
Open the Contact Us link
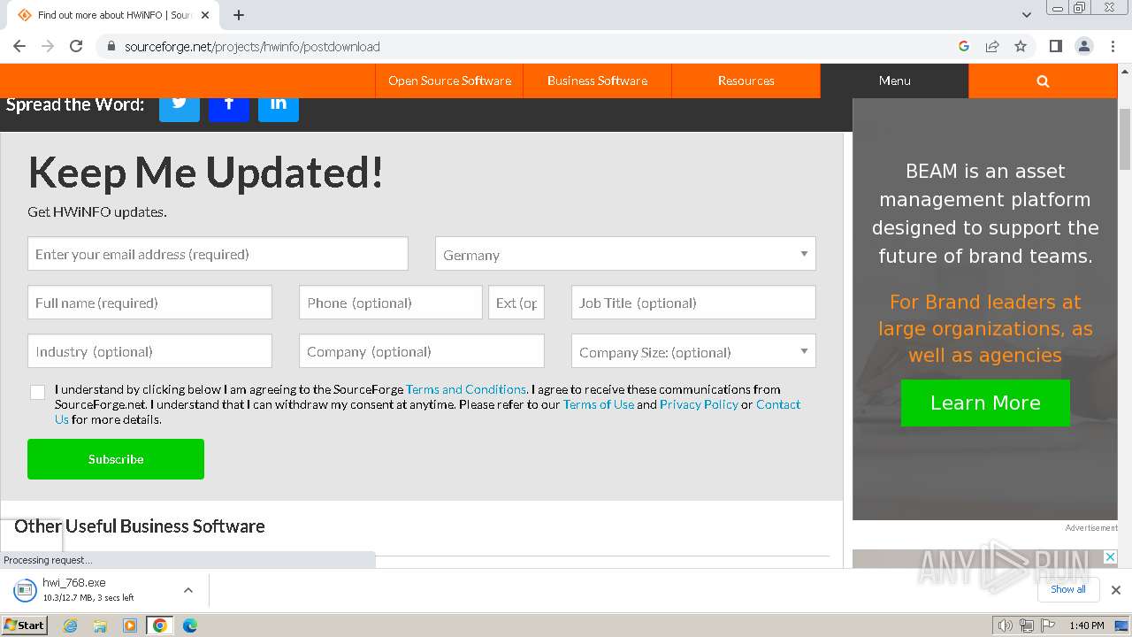(x=778, y=404)
